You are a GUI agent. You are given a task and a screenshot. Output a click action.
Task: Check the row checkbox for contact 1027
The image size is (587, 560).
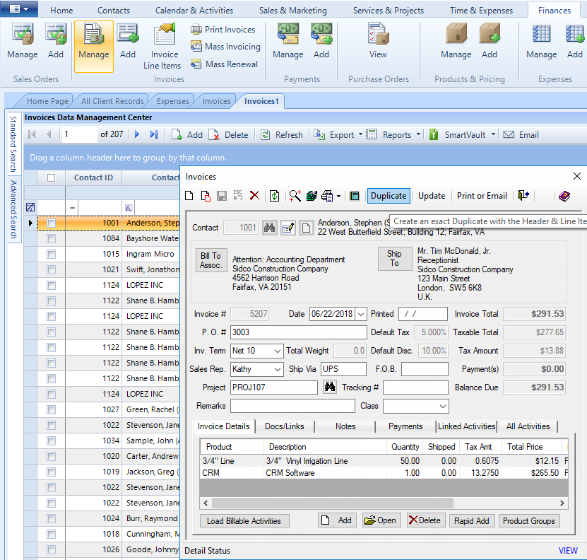pyautogui.click(x=52, y=409)
